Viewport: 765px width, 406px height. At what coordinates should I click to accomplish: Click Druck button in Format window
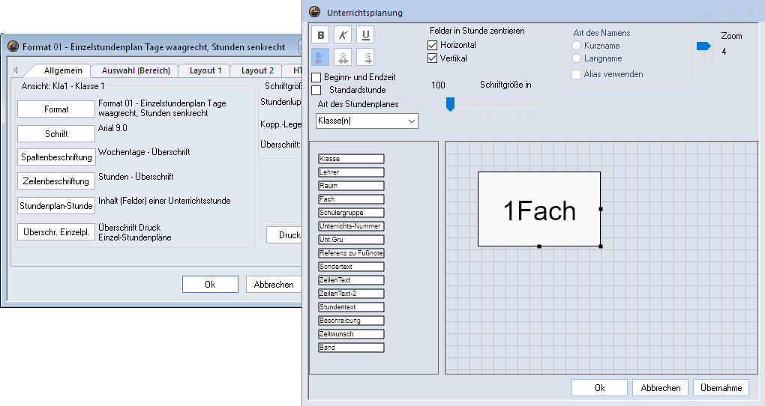pyautogui.click(x=284, y=235)
